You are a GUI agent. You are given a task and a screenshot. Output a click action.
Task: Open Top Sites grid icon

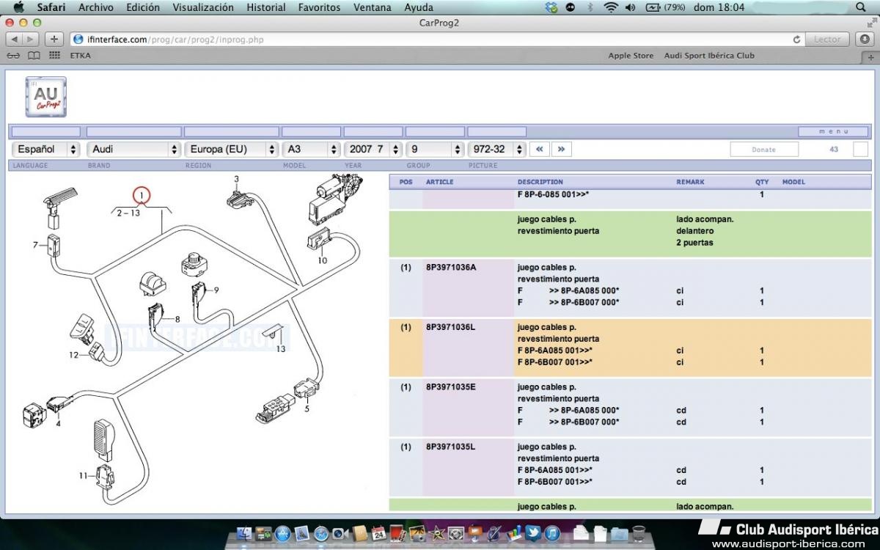pyautogui.click(x=54, y=56)
